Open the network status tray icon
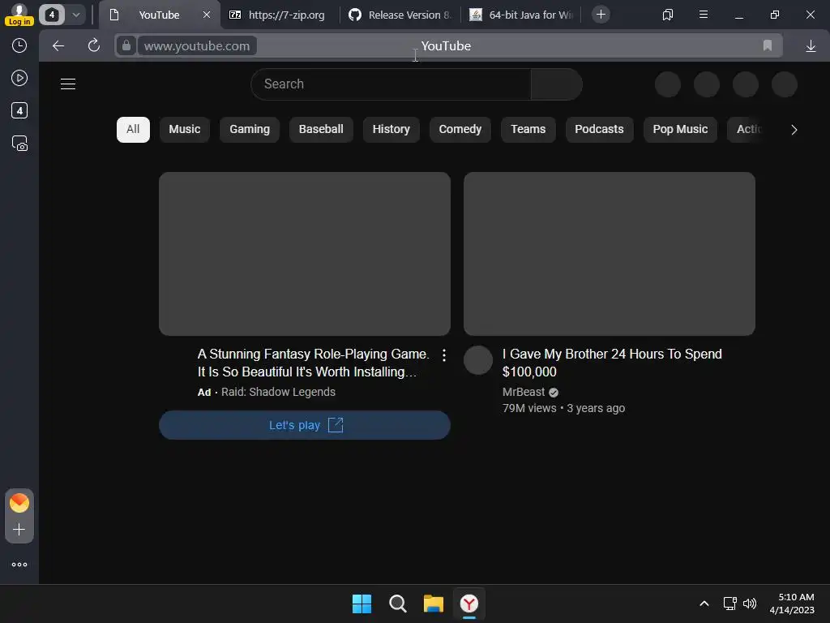 (730, 604)
